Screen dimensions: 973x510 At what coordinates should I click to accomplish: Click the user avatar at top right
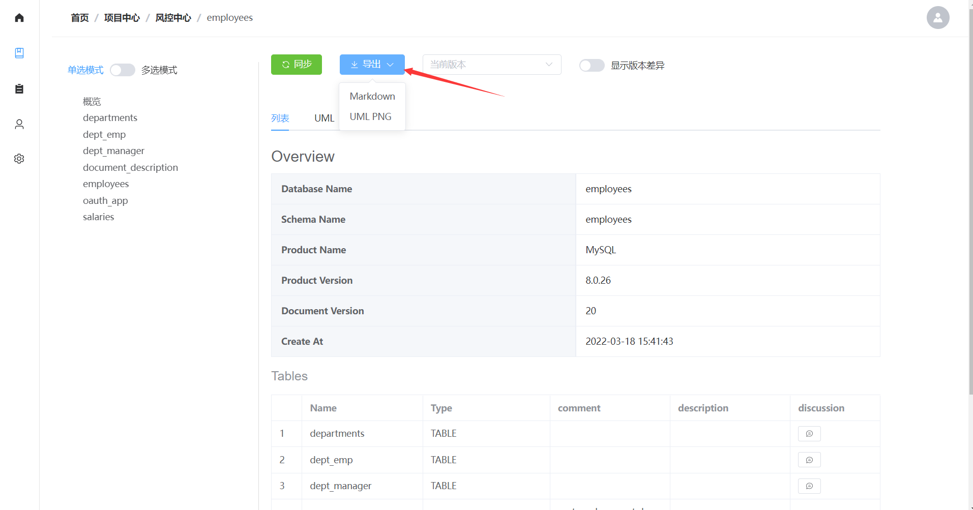click(937, 18)
